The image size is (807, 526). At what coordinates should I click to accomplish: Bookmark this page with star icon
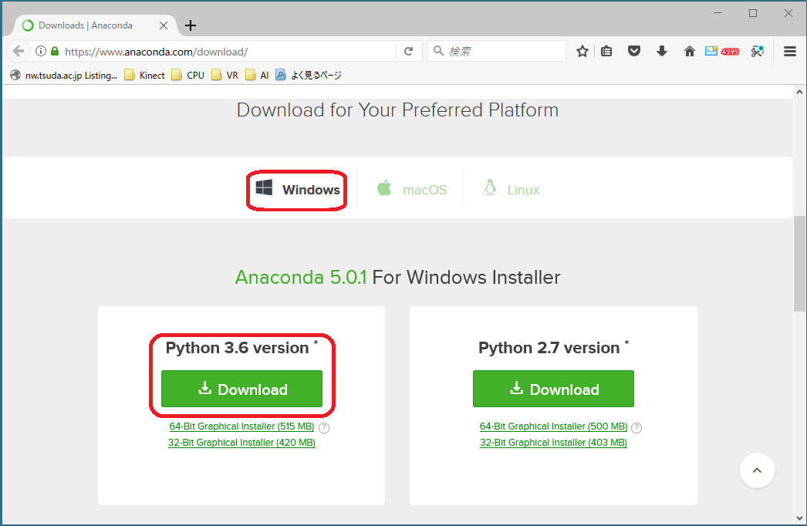(x=582, y=52)
